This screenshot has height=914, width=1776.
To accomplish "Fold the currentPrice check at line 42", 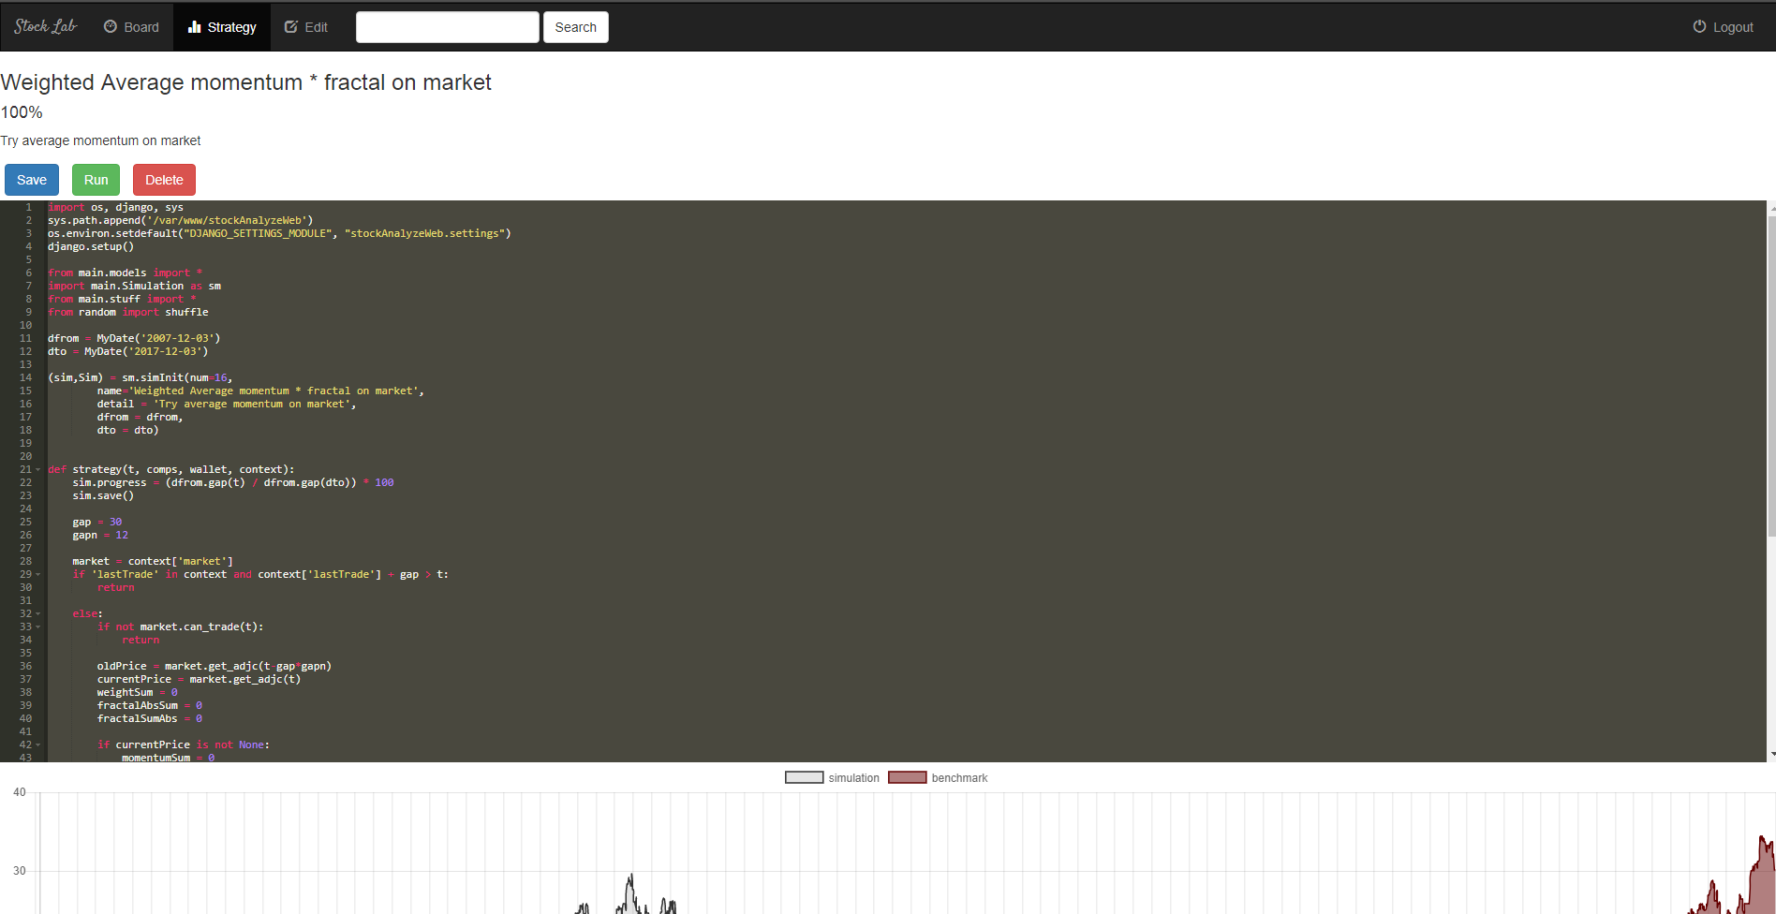I will click(x=37, y=744).
